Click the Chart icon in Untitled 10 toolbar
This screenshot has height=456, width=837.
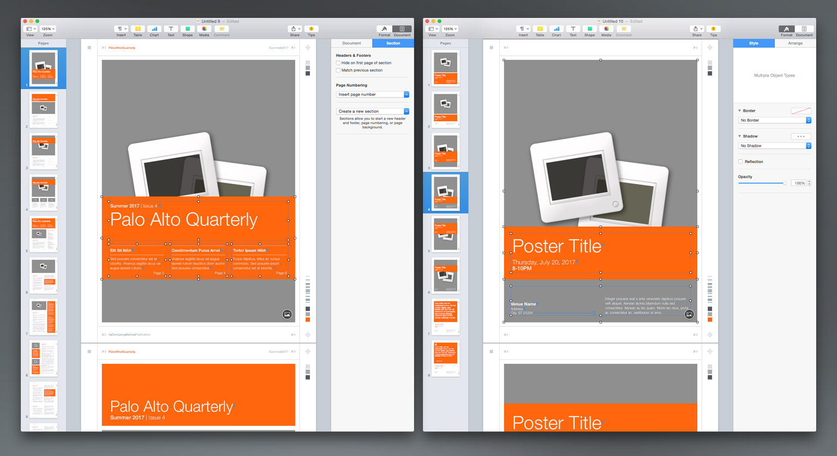pyautogui.click(x=556, y=29)
